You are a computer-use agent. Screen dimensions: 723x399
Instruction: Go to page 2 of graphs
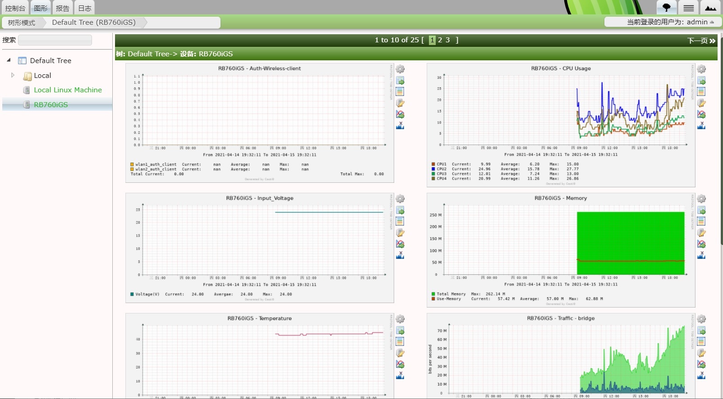440,40
